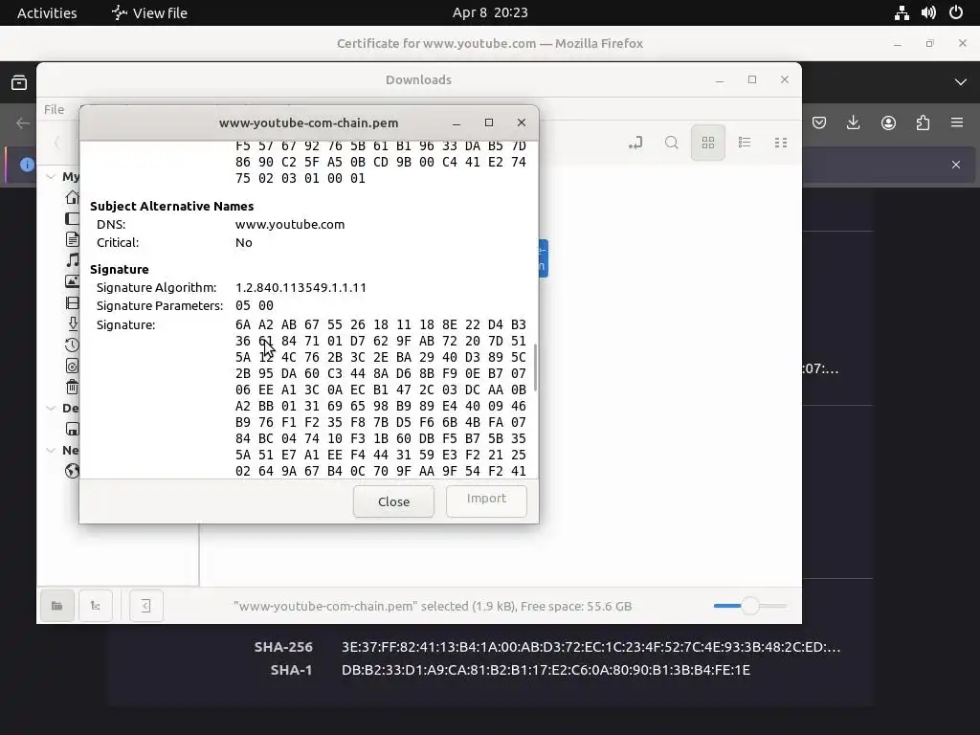Open Music place in sidebar
Viewport: 980px width, 735px height.
pyautogui.click(x=73, y=260)
